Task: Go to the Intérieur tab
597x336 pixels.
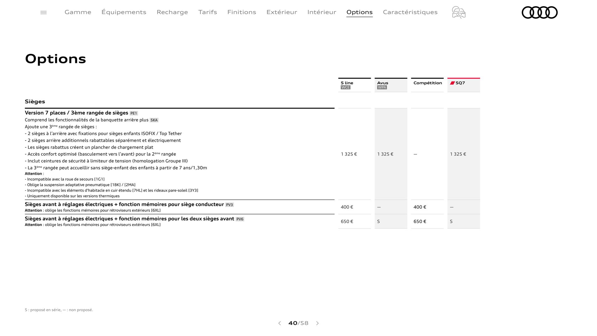Action: pyautogui.click(x=322, y=12)
